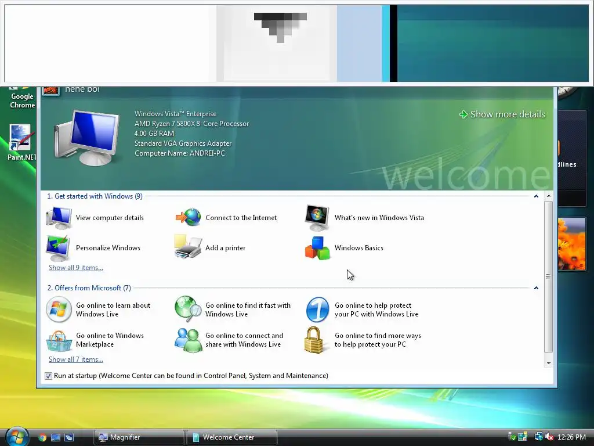
Task: Switch to Magnifier taskbar button
Action: 139,437
